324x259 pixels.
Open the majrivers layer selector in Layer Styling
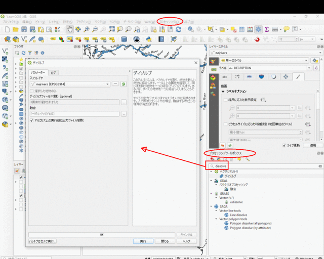(266, 53)
